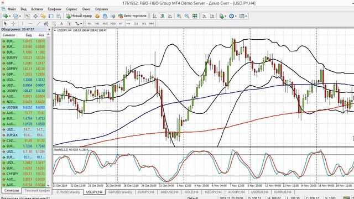Tile chart windows icon
The image size is (354, 199).
195,16
